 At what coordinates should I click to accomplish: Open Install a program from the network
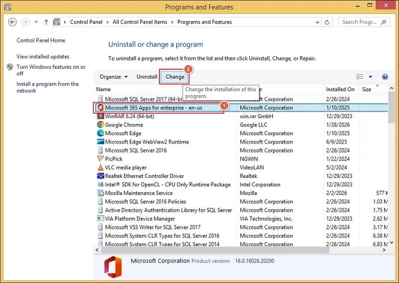(47, 87)
